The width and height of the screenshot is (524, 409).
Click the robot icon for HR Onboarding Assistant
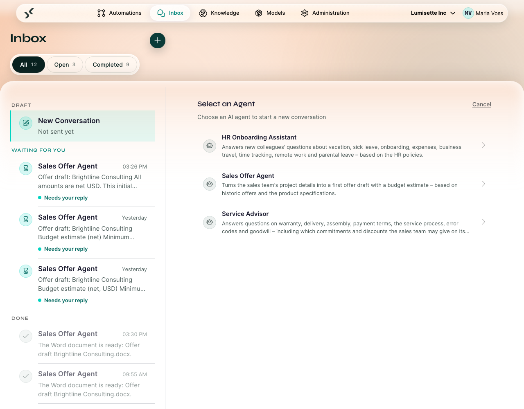point(210,146)
